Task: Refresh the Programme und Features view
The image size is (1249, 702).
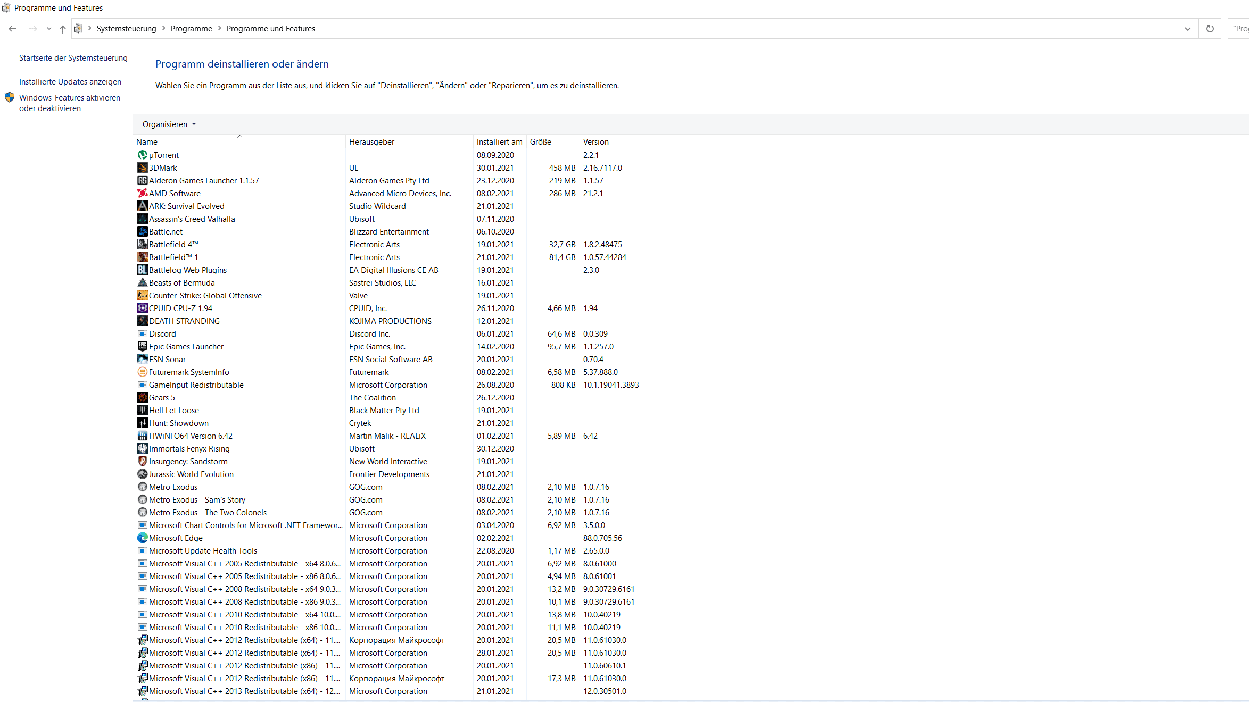Action: pos(1210,29)
